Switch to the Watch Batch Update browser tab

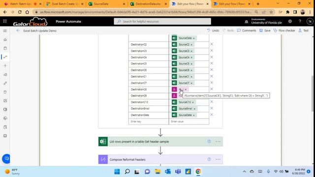point(23,4)
